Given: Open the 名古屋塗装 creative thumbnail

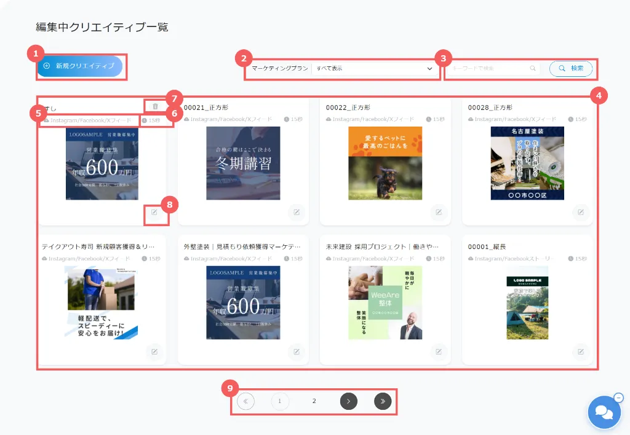Looking at the screenshot, I should tap(527, 163).
